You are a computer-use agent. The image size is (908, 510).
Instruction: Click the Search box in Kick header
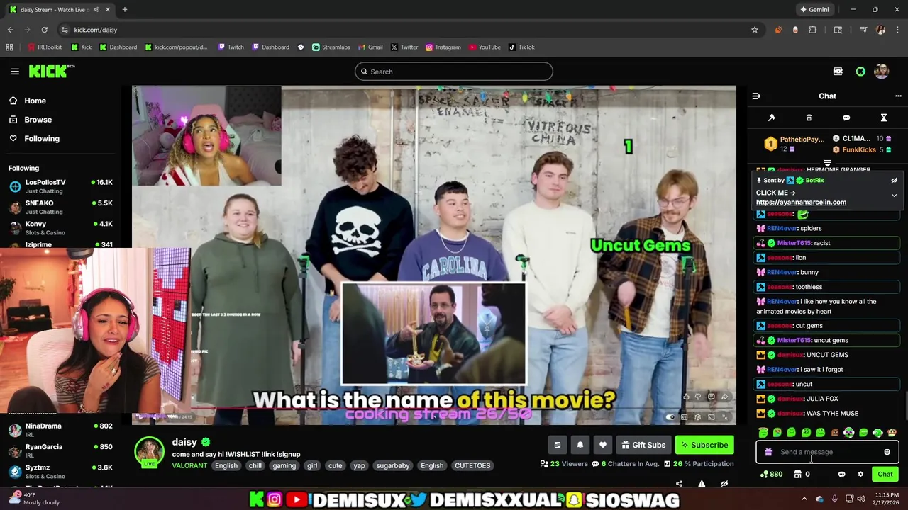454,72
